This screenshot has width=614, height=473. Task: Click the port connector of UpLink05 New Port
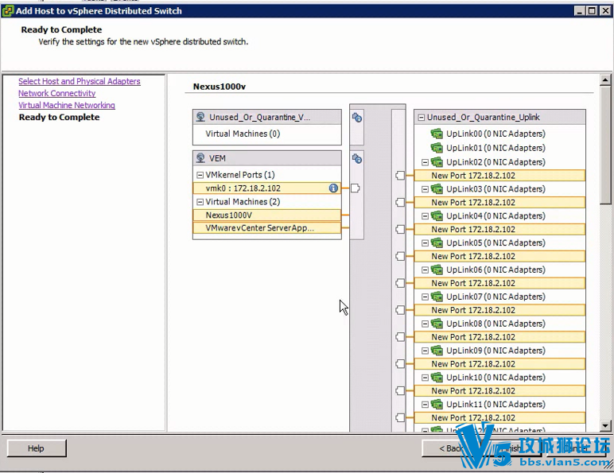[400, 257]
